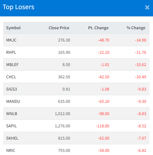Click the Top Losers title
This screenshot has height=155, width=153.
(19, 7)
